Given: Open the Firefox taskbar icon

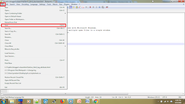Looking at the screenshot, I should (x=62, y=101).
